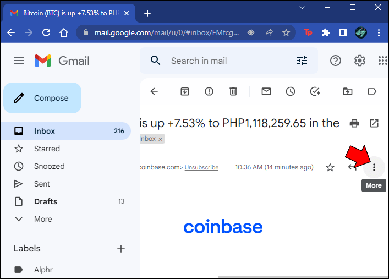Click the coinbase logo in email

[x=223, y=226]
